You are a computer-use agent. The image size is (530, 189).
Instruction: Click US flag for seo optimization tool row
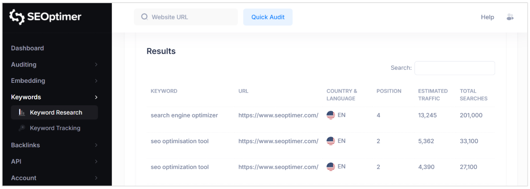point(331,167)
